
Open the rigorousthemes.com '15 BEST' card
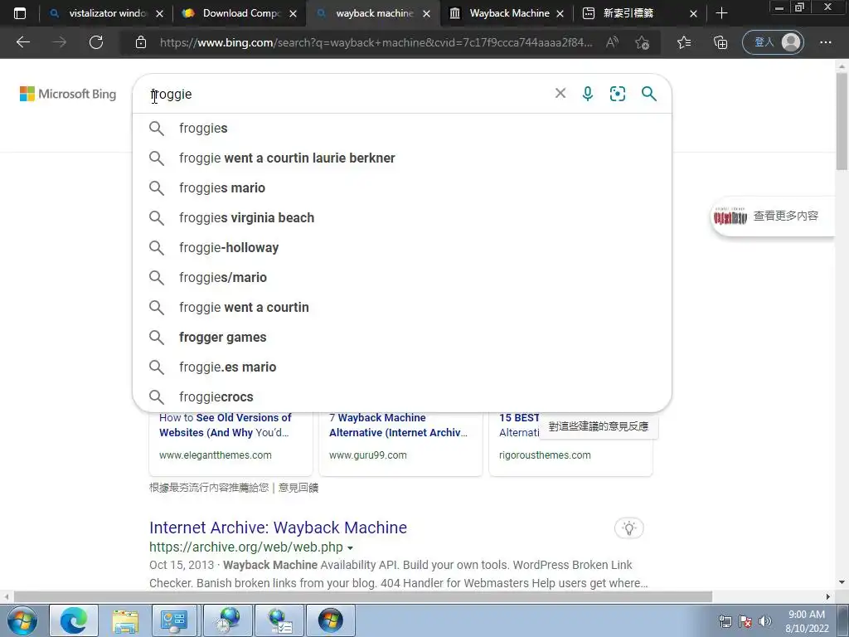pyautogui.click(x=570, y=445)
